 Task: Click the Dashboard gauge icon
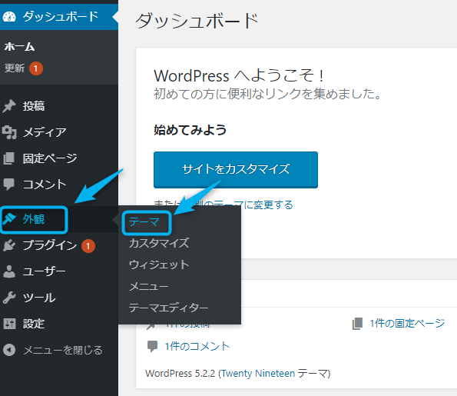point(9,17)
